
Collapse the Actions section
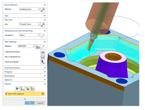click(45, 84)
